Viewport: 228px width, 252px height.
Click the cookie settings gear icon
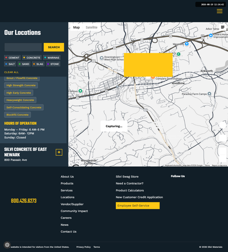pos(7,245)
